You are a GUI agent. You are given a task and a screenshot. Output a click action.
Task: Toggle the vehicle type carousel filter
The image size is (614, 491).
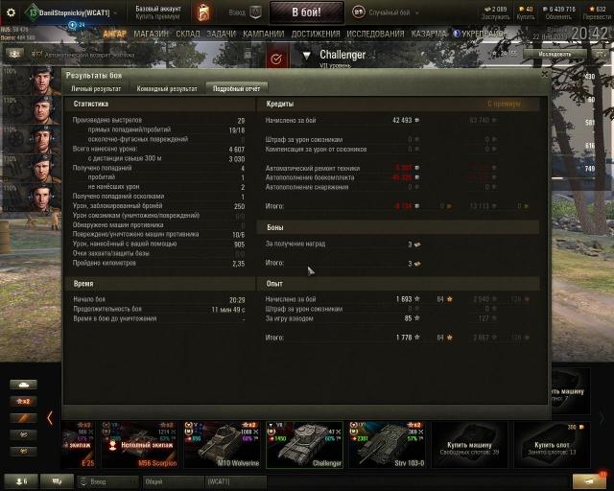pyautogui.click(x=23, y=385)
